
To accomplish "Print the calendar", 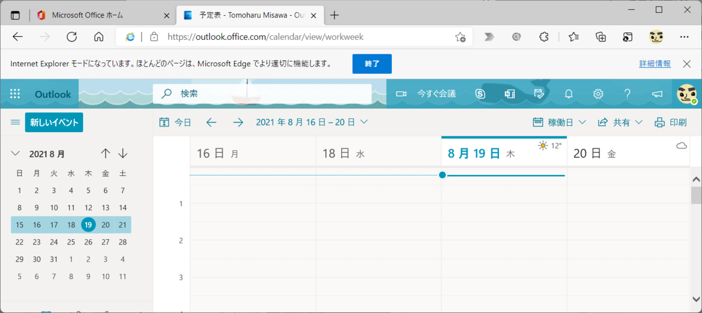I will click(670, 122).
